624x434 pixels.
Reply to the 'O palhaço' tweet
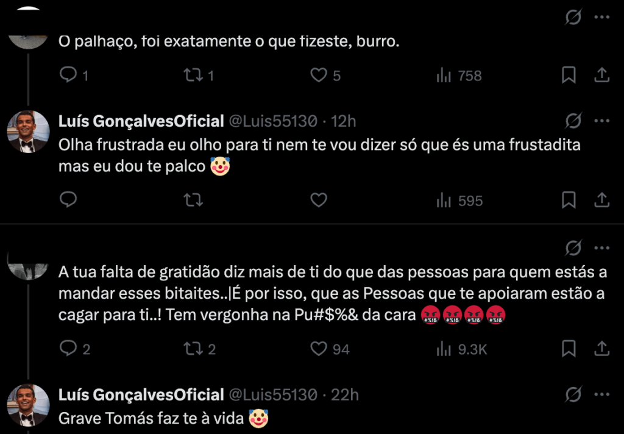tap(69, 75)
